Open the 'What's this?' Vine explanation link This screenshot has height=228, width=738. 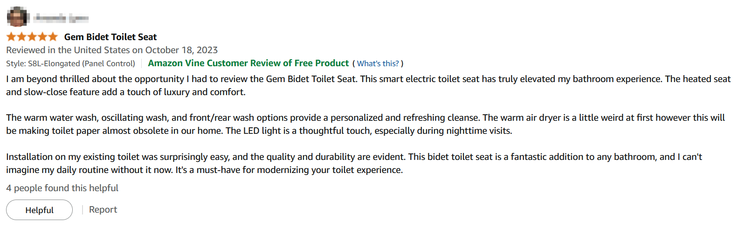[378, 63]
